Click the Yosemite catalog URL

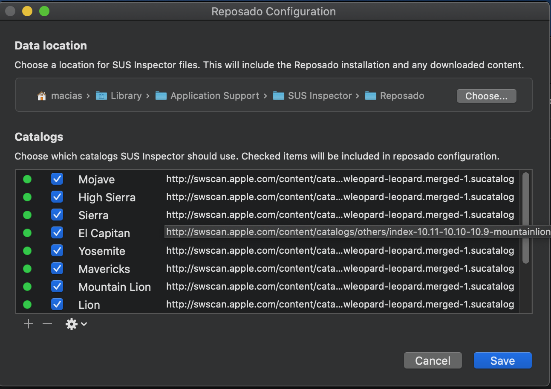pyautogui.click(x=340, y=251)
